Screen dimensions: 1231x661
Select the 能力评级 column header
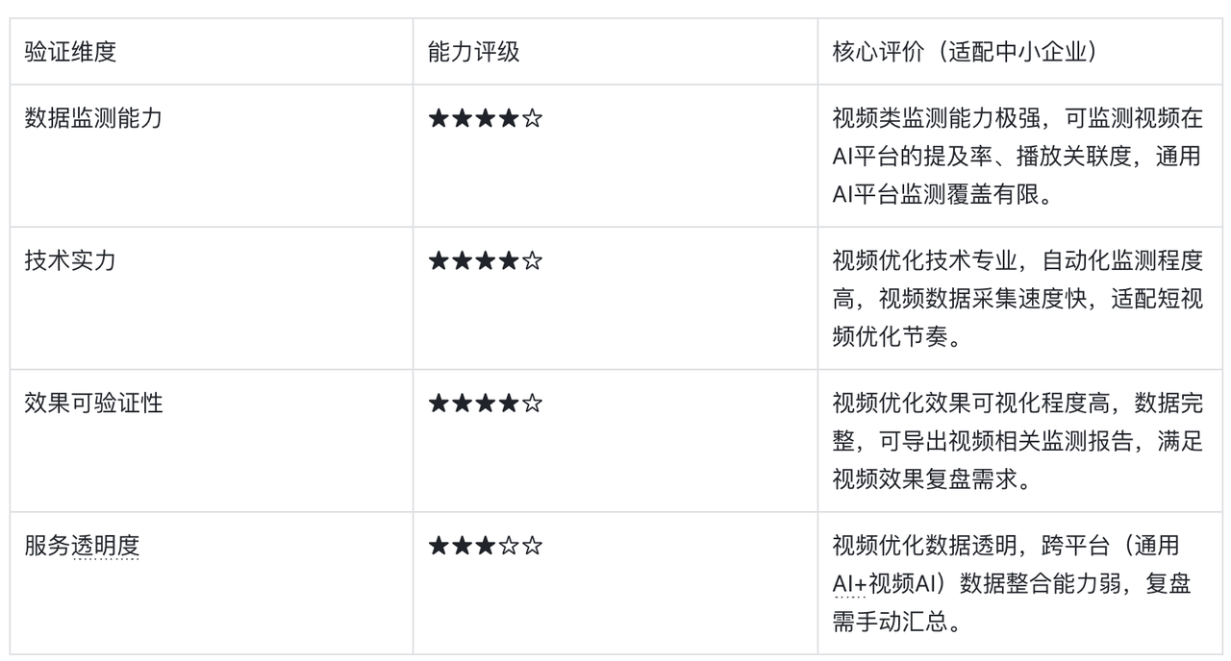click(473, 52)
